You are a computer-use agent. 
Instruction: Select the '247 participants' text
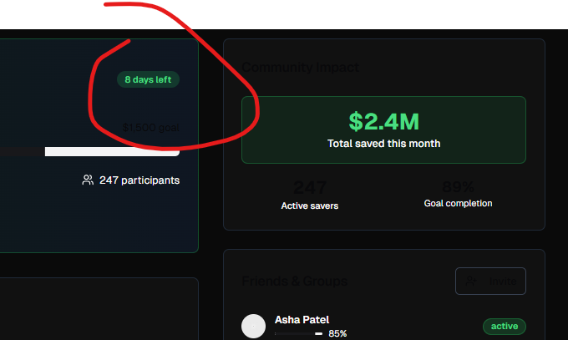point(139,180)
